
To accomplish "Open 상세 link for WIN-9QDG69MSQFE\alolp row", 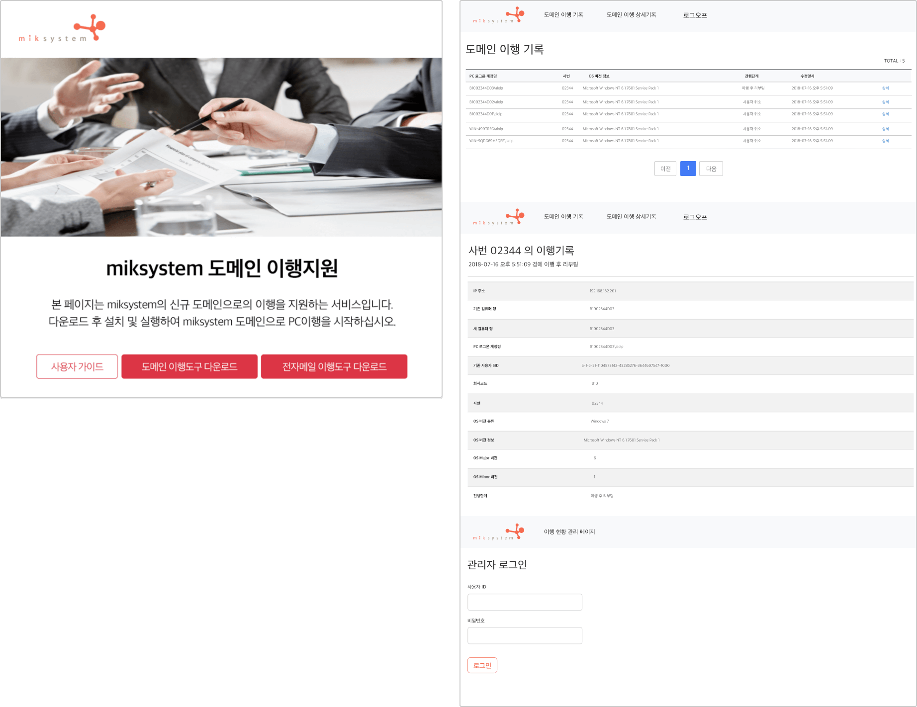I will (x=886, y=141).
